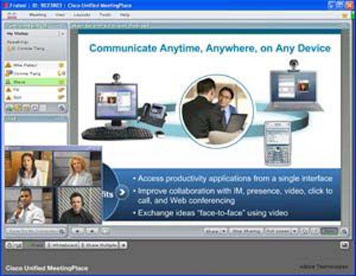This screenshot has width=356, height=276.
Task: Click the Whiteboard button in bottom bar
Action: point(62,245)
